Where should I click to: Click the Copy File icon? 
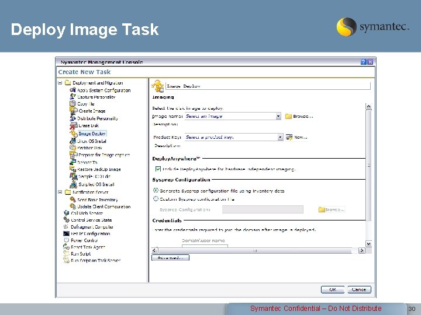(x=73, y=104)
